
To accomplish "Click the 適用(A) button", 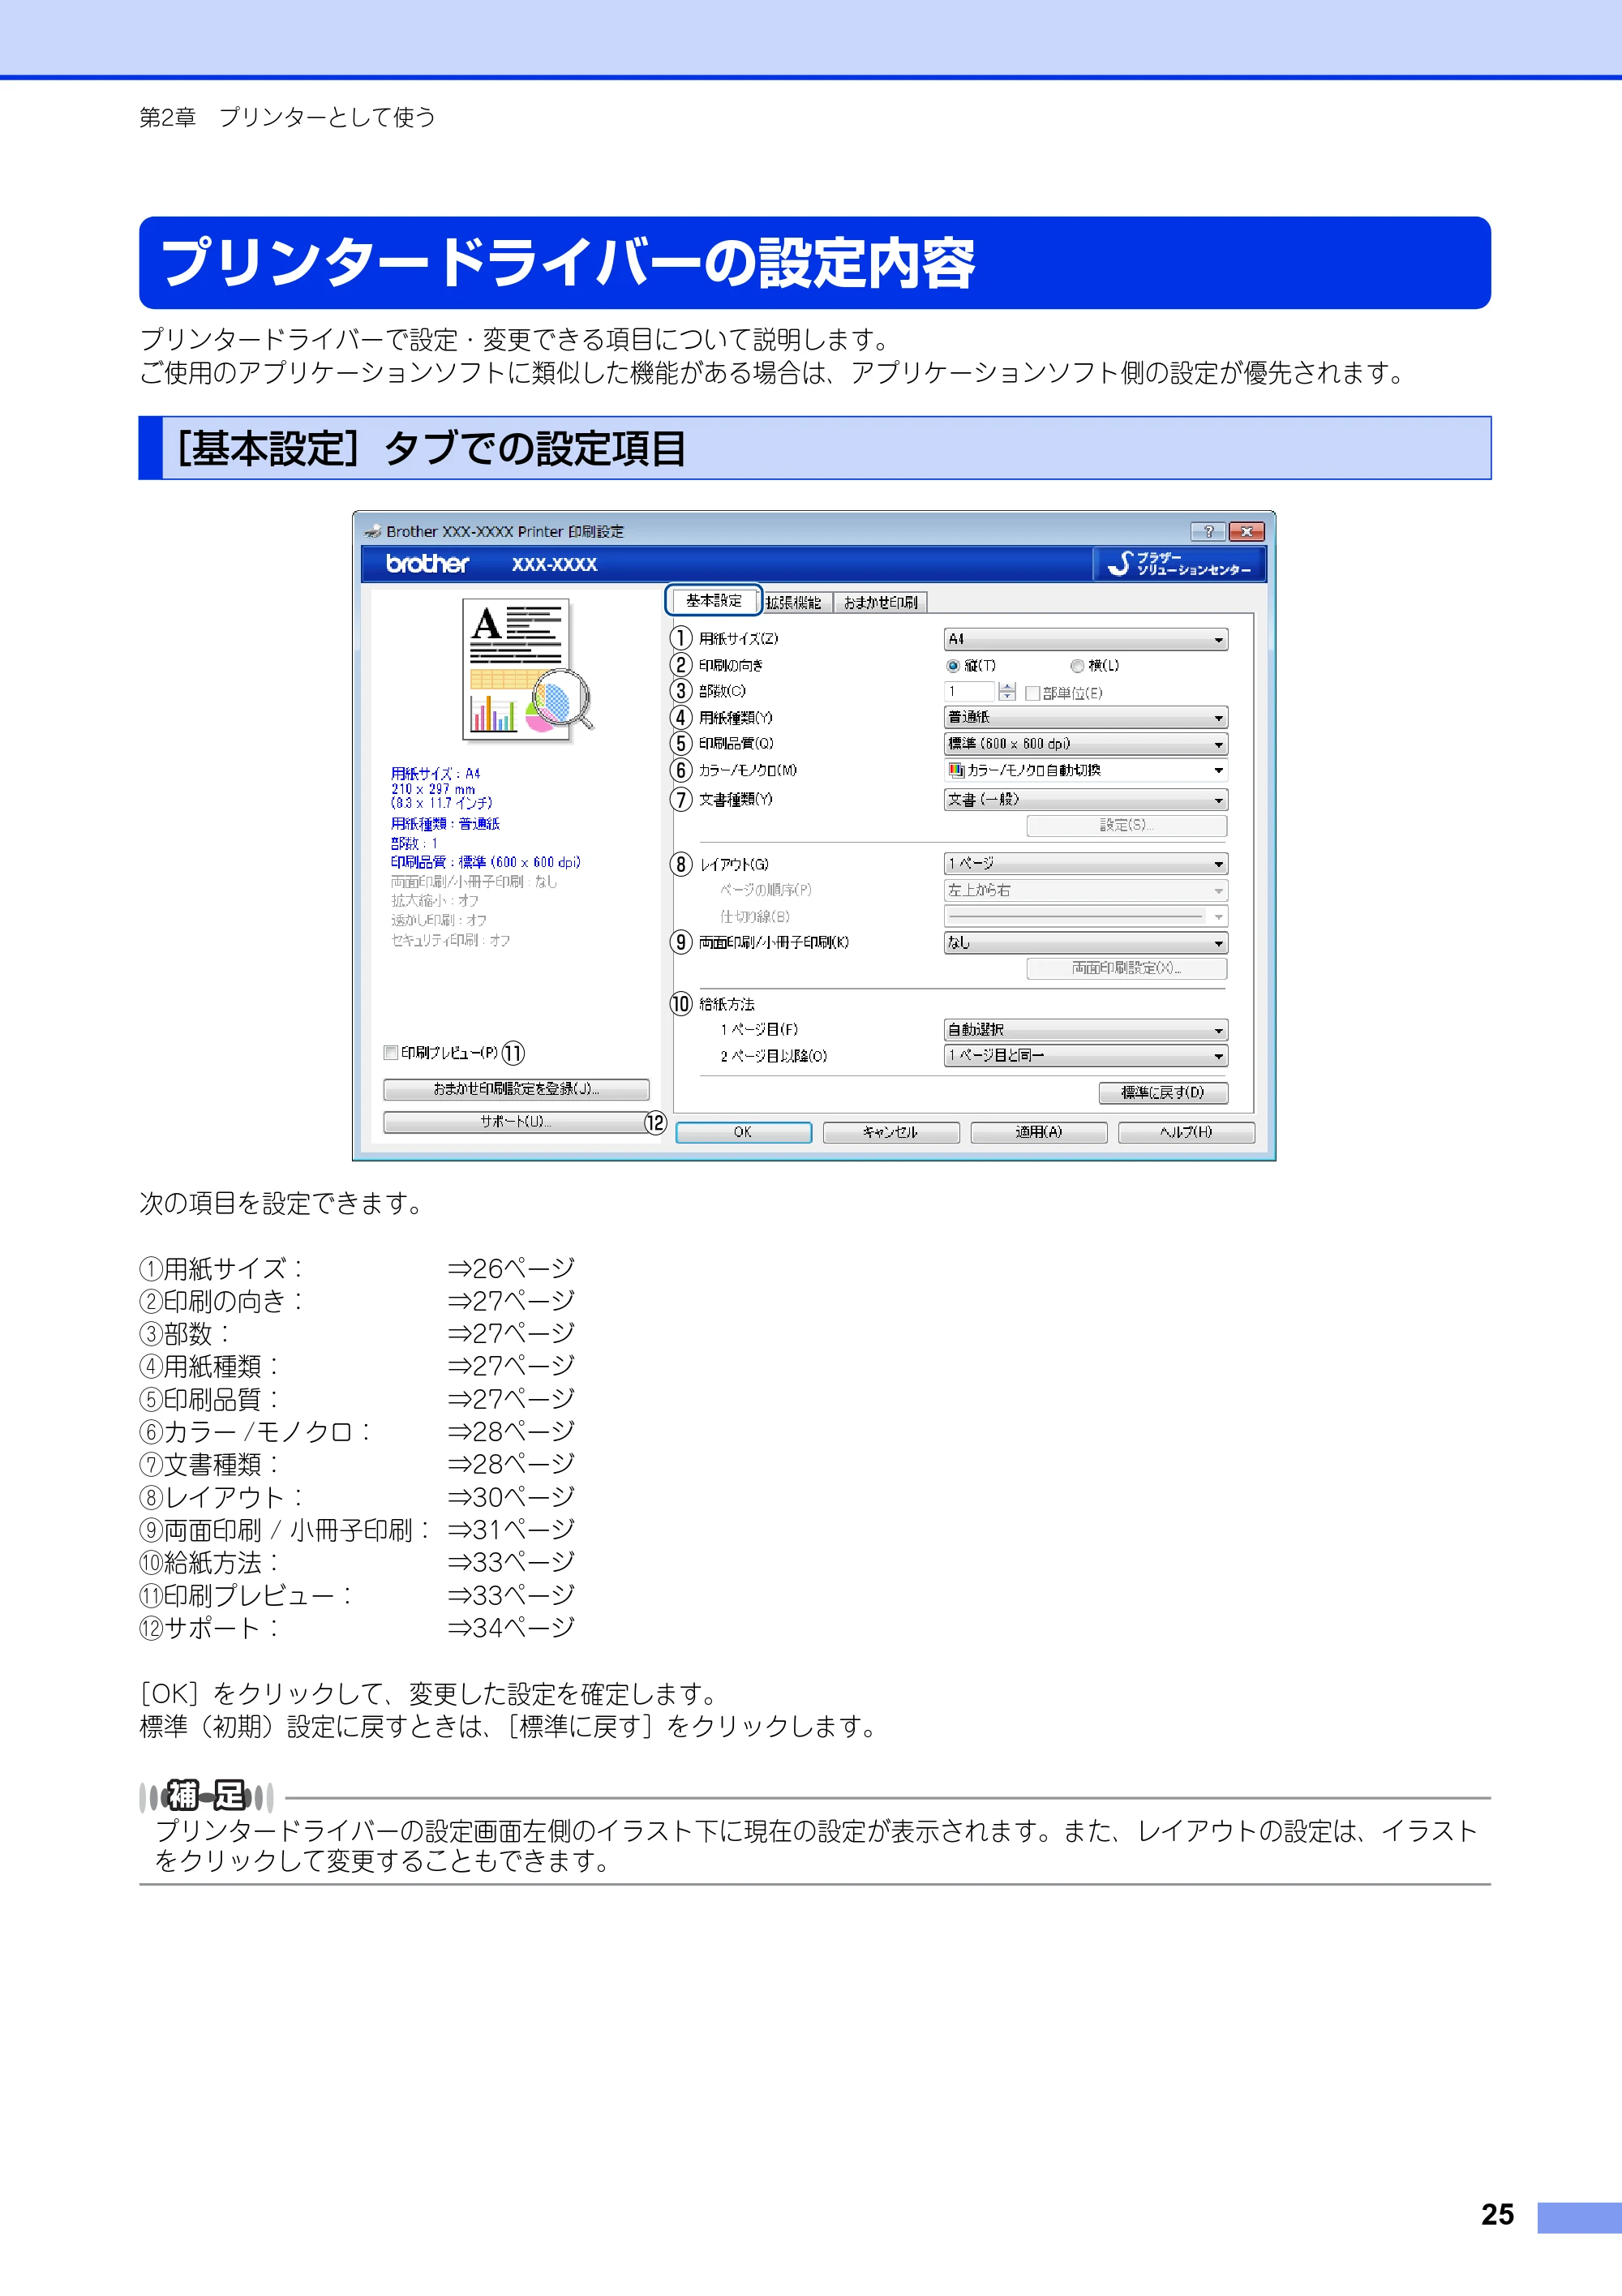I will 1039,1132.
